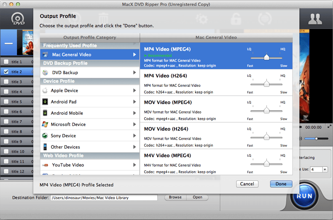Check the title 10 checkbox
This screenshot has height=220, width=333.
(x=6, y=151)
